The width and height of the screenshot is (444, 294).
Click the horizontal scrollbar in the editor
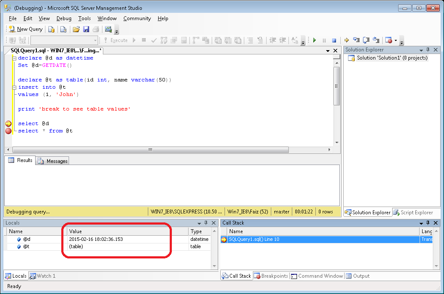[x=150, y=150]
